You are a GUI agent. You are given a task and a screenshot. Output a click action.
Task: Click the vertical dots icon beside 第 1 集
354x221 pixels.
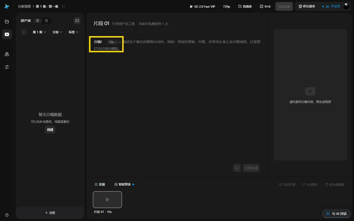(24, 32)
